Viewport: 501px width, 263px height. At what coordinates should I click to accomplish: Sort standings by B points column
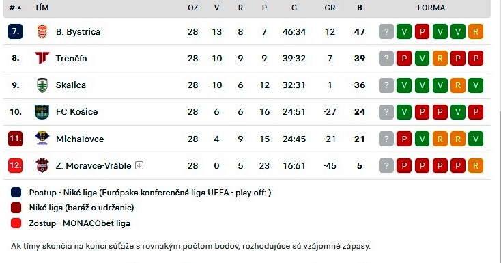360,8
